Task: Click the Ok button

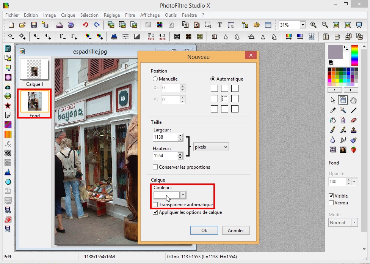Action: [x=204, y=231]
